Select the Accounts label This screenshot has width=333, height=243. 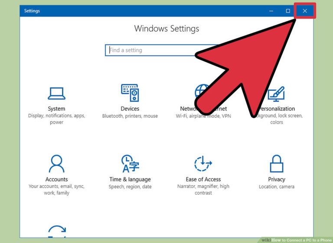coord(56,180)
